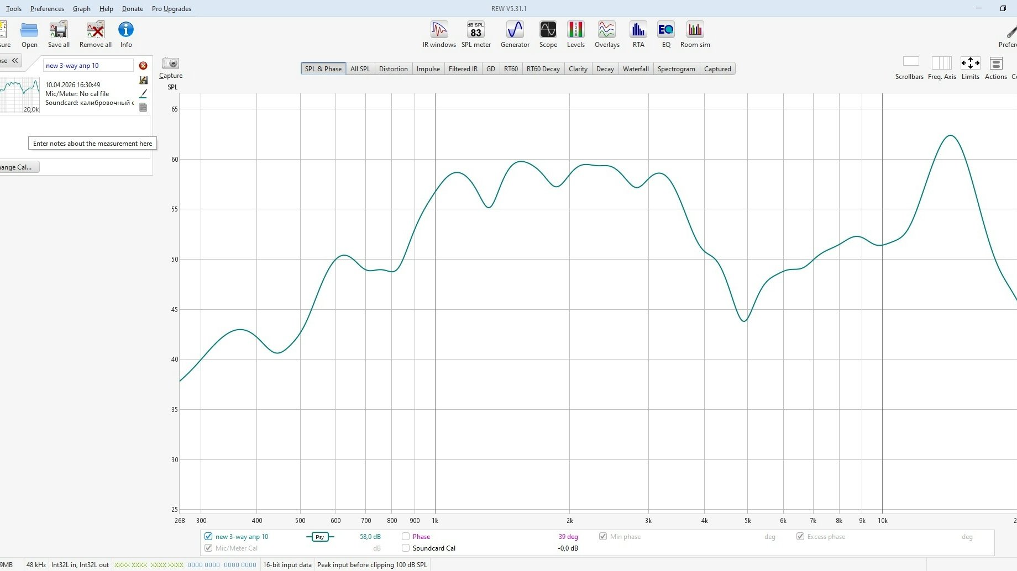1017x571 pixels.
Task: Click the measurement date '10.04.2026 16:30:49'
Action: pyautogui.click(x=73, y=85)
